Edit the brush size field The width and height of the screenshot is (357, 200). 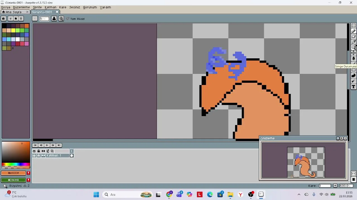[x=44, y=19]
